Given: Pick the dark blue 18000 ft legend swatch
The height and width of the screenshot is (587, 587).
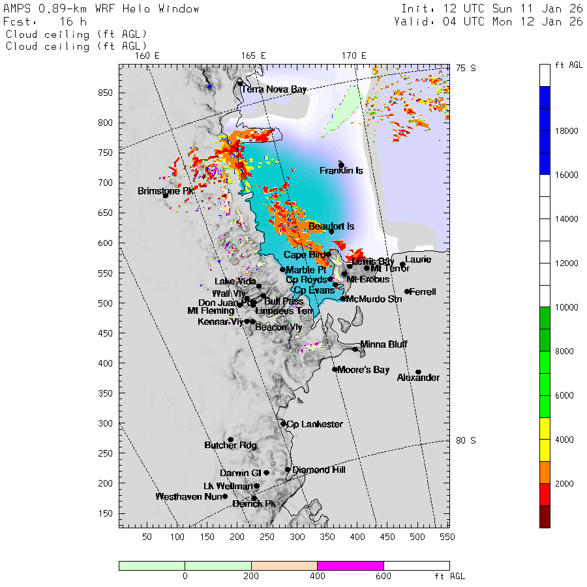Looking at the screenshot, I should point(545,130).
